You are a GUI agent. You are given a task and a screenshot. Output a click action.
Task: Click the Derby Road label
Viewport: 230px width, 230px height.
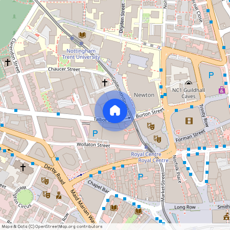[x=55, y=174]
